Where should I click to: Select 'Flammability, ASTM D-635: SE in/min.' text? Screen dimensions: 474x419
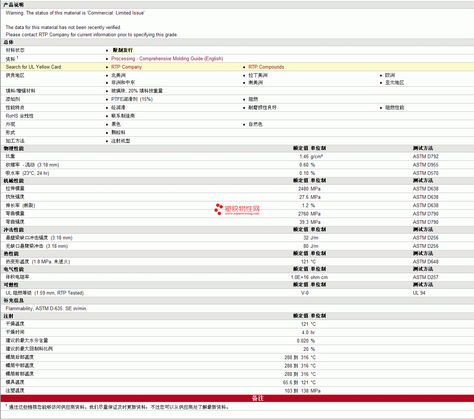tap(46, 308)
